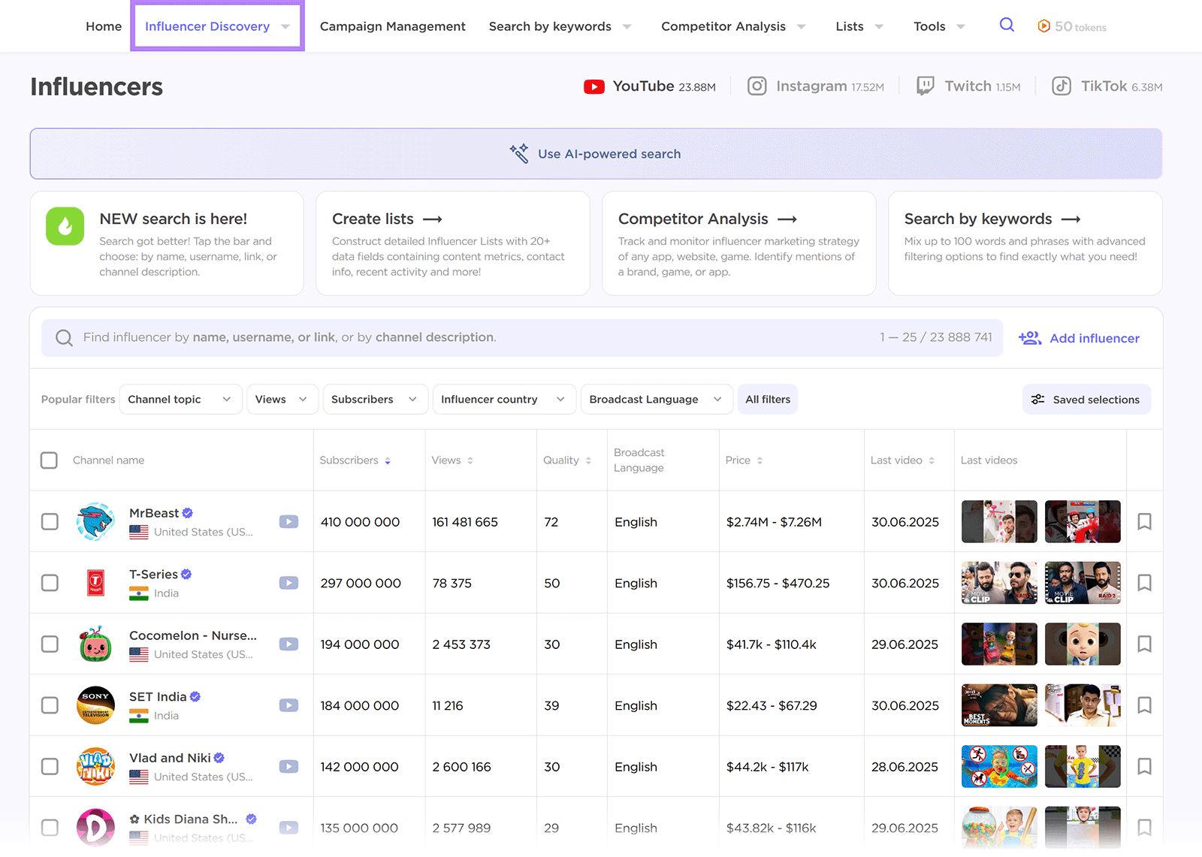Viewport: 1202px width, 857px height.
Task: Bookmark the Cocomelon channel
Action: (1145, 644)
